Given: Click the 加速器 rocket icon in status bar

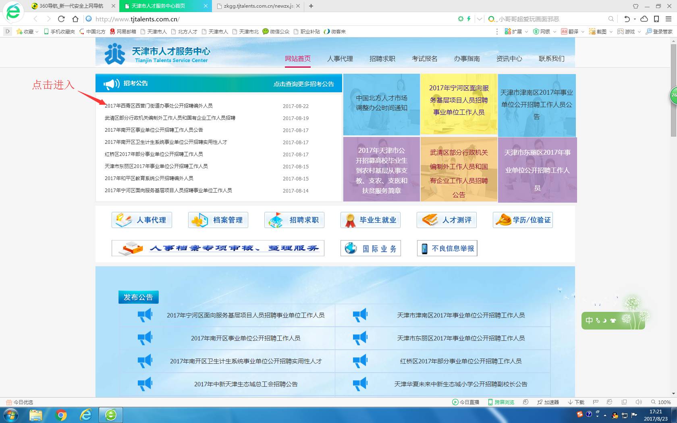Looking at the screenshot, I should [548, 402].
